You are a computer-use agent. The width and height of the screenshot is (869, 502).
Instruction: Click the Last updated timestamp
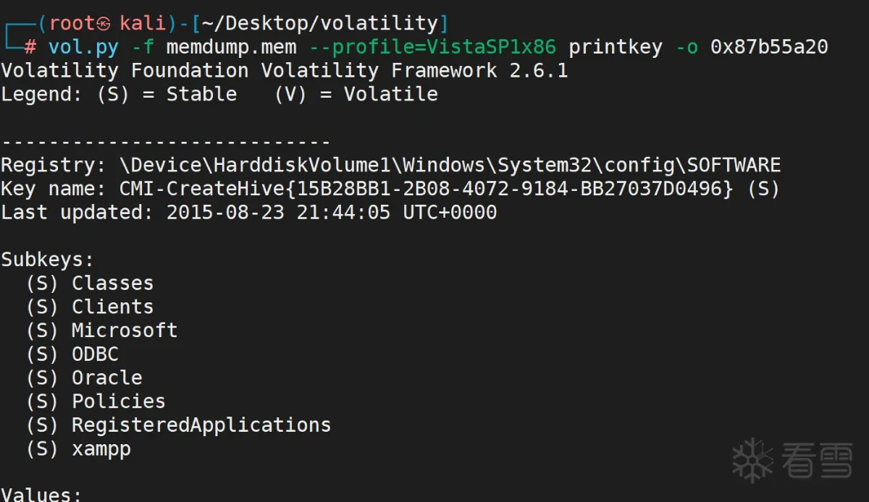tap(331, 213)
